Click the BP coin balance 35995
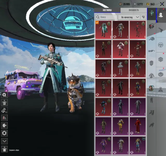The image size is (166, 156). coord(125,4)
